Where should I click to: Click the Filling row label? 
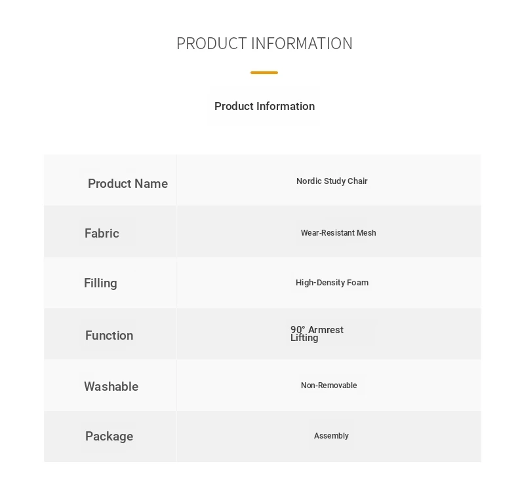pyautogui.click(x=100, y=283)
